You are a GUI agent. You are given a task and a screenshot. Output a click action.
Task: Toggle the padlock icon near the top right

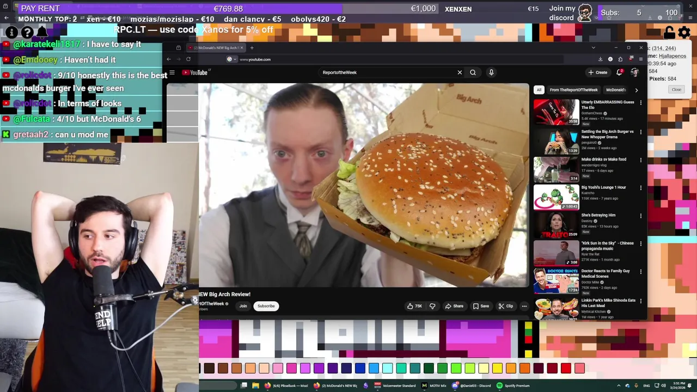pos(669,33)
